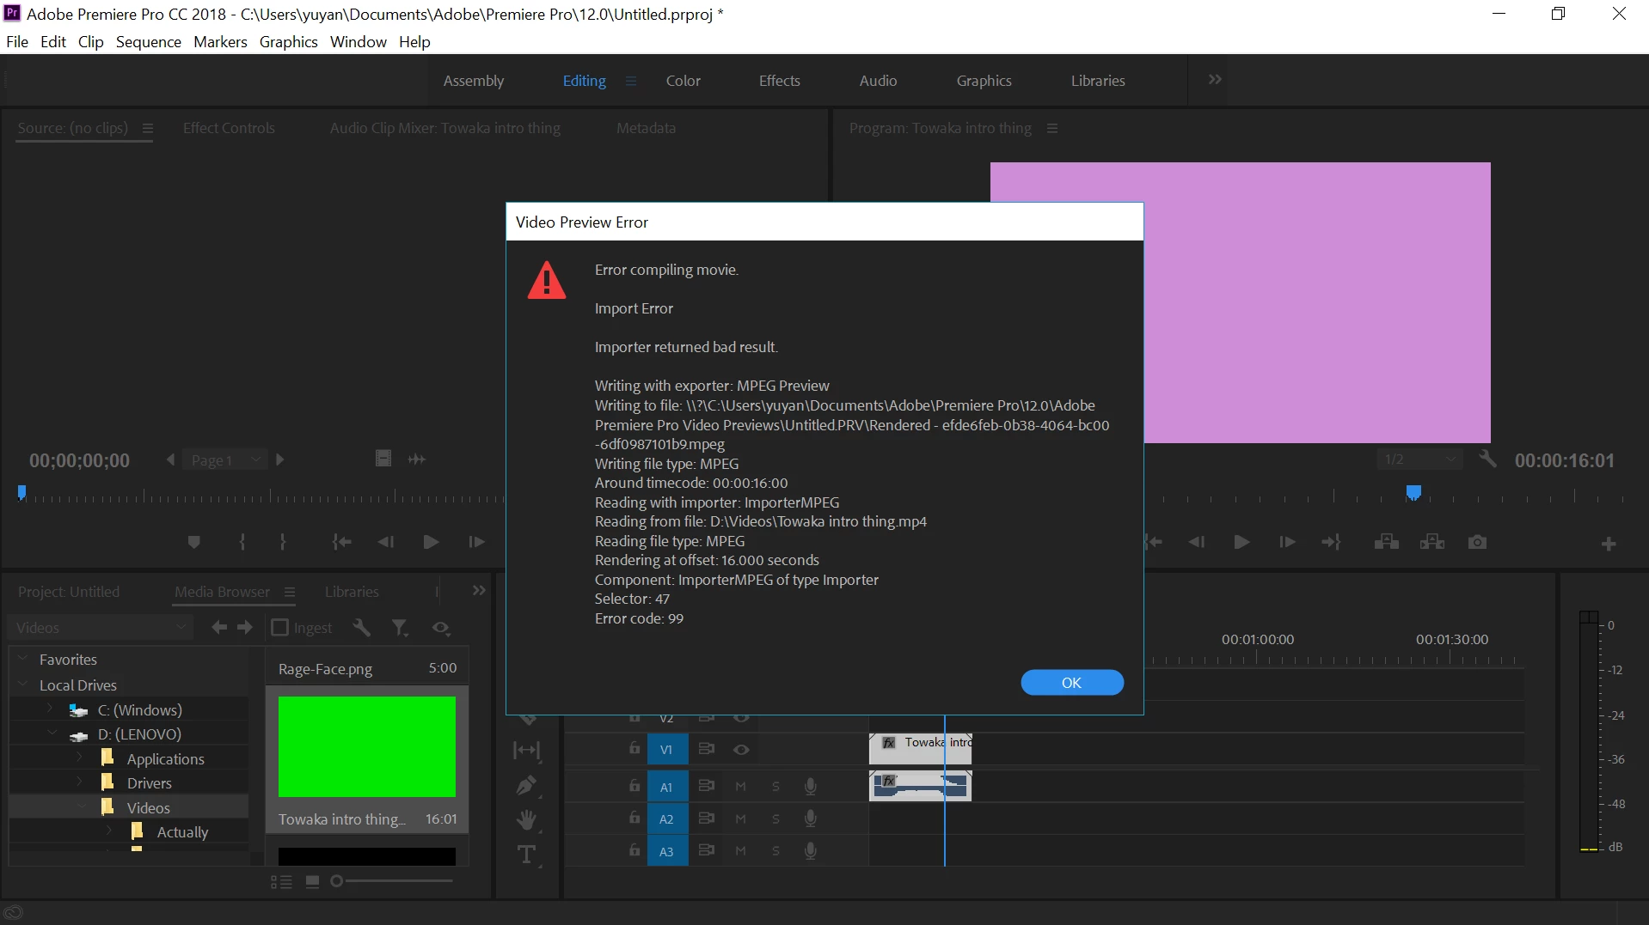Collapse the Favorites section
Viewport: 1649px width, 925px height.
point(22,659)
